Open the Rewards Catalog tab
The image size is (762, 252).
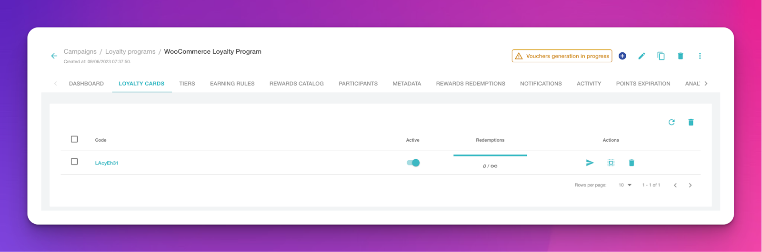pos(297,84)
